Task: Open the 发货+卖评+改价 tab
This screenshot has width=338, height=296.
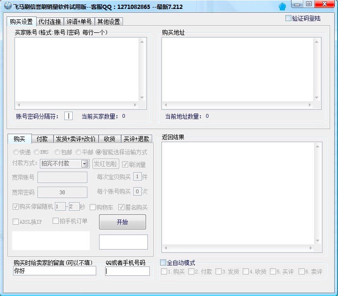Action: point(76,139)
